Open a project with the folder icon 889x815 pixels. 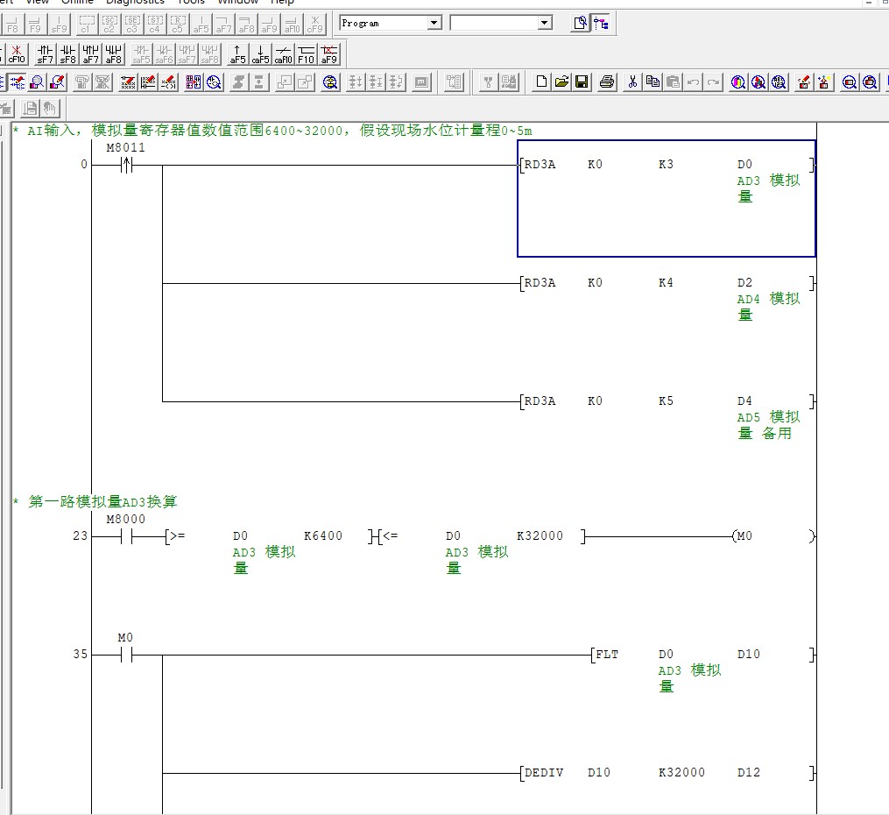pyautogui.click(x=561, y=82)
